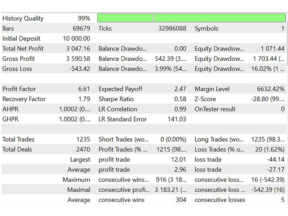Click the consecutive wins value 916
288x216 pixels.
click(x=171, y=180)
